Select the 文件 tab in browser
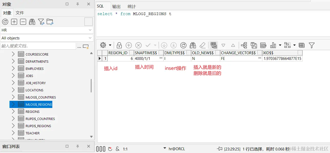Viewport: 330px width, 153px height. 20,13
